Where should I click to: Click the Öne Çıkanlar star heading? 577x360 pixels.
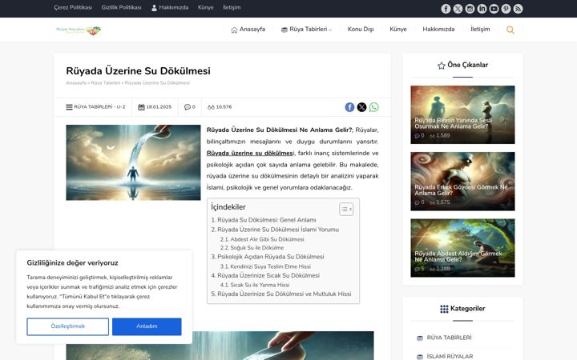(462, 65)
